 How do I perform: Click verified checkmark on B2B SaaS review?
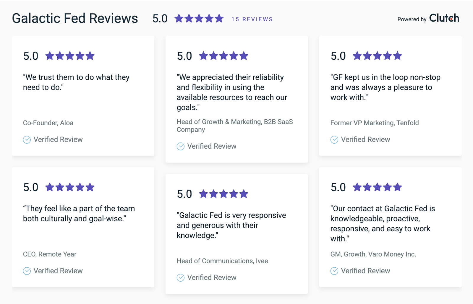(x=181, y=146)
